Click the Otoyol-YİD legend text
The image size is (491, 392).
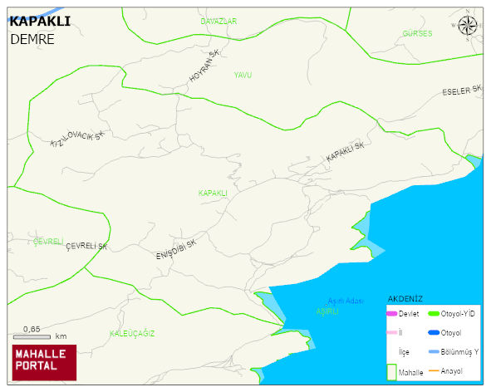click(x=458, y=314)
